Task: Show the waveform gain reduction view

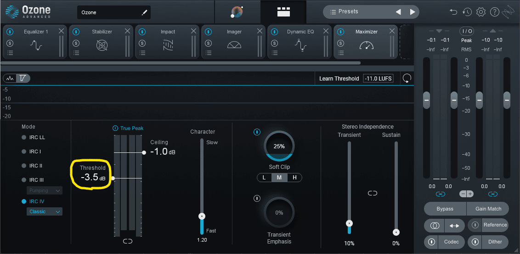Action: [10, 78]
